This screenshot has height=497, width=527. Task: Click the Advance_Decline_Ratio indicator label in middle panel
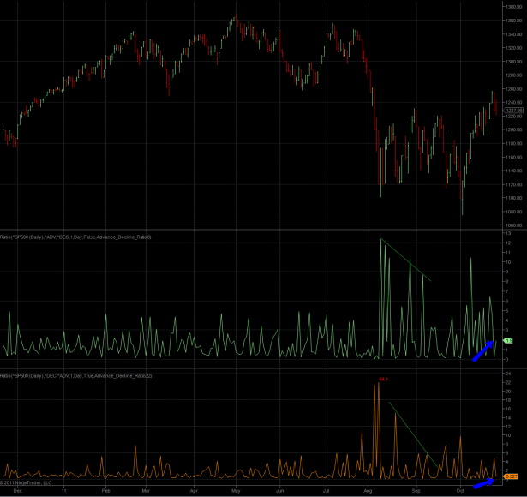coord(76,236)
